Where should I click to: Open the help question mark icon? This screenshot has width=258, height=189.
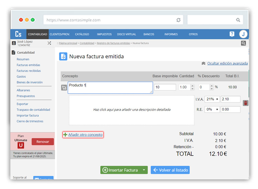[232, 34]
